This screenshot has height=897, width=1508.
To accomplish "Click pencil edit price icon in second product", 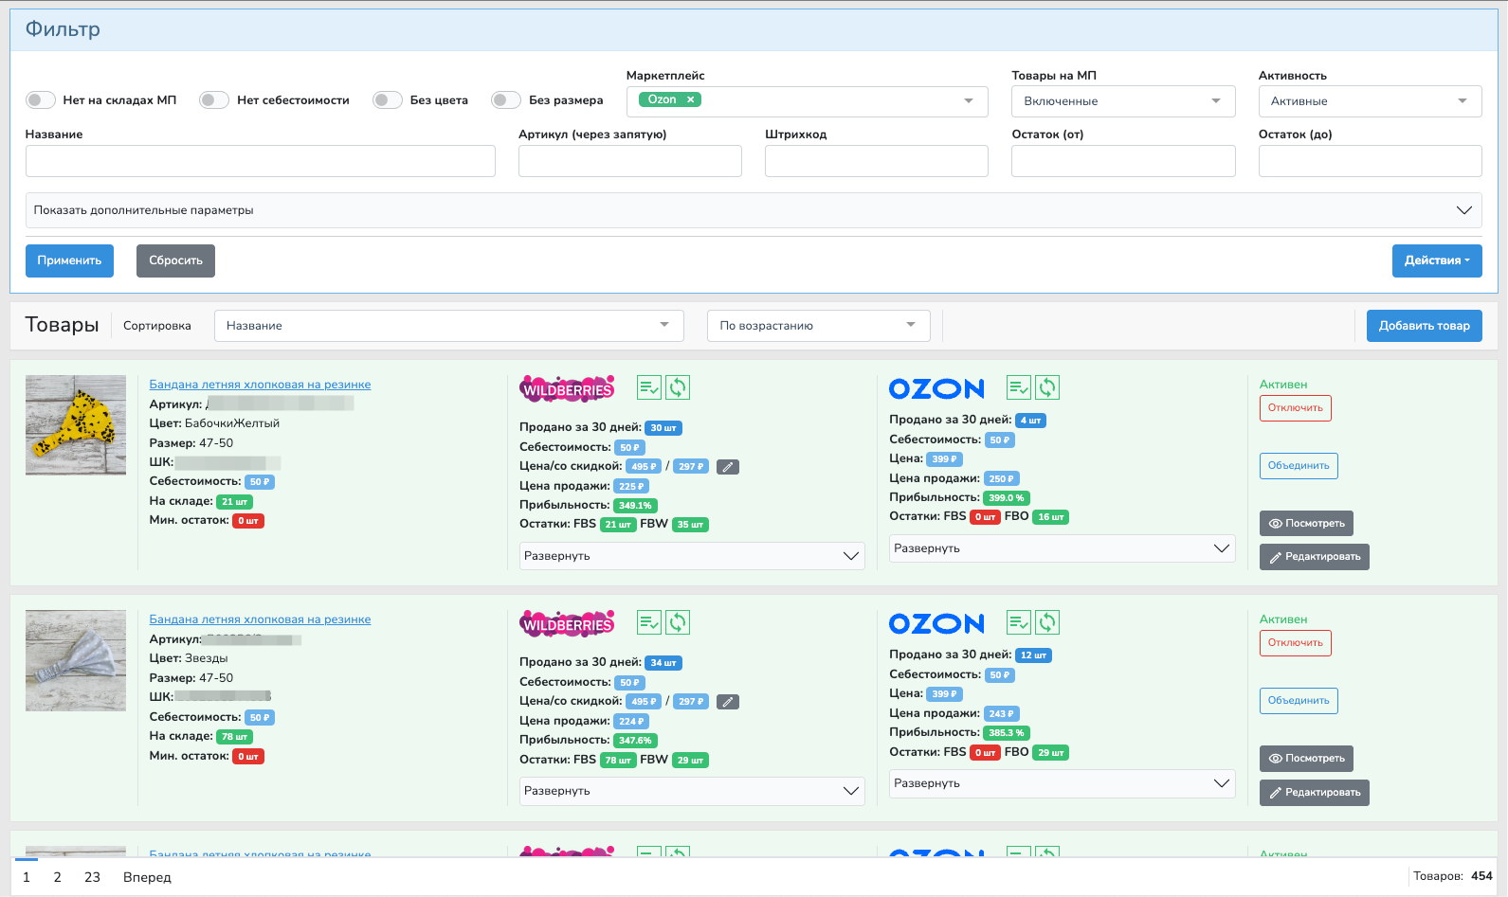I will [728, 702].
